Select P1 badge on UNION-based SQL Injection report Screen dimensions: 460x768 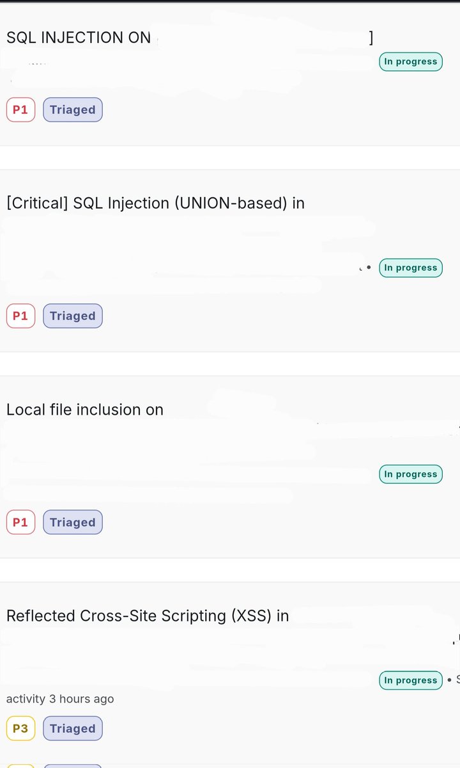tap(20, 316)
